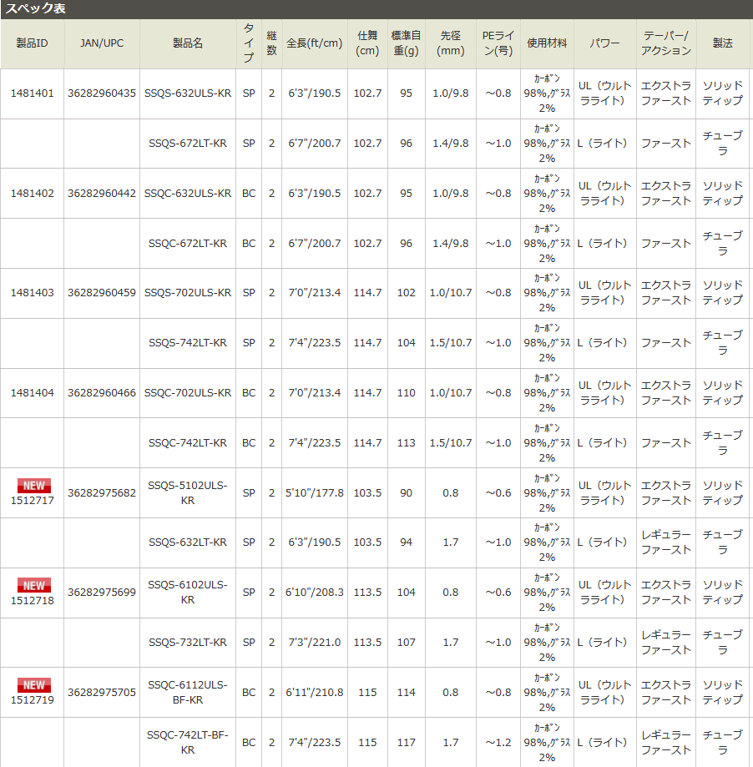This screenshot has width=753, height=767.
Task: Select the JAN/UPC column header
Action: click(102, 43)
